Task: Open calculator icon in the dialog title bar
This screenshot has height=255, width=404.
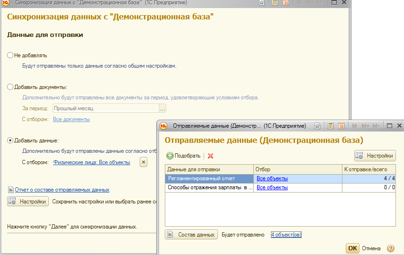Action: [330, 126]
